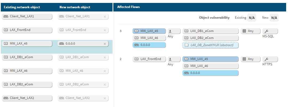Viewport: 288px width, 107px height.
Task: Click the Existing vulnerability N/A badge
Action: 251,18
